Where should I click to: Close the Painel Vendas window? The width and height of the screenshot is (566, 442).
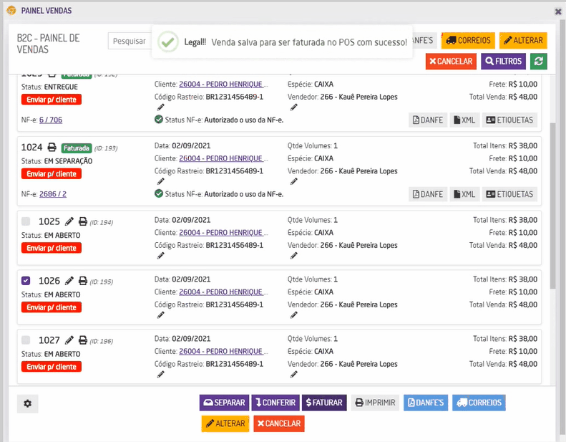(558, 11)
